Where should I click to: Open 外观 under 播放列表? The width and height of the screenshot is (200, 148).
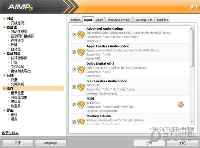coord(14,62)
